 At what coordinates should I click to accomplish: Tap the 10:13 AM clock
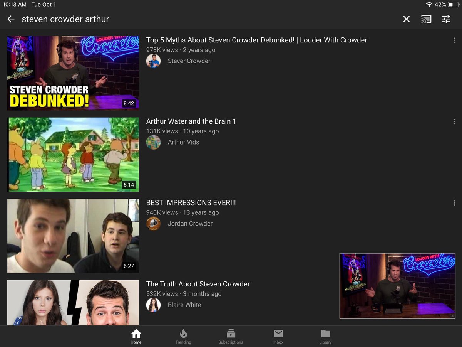pos(15,5)
